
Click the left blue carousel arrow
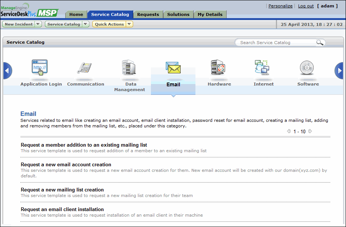pyautogui.click(x=7, y=71)
